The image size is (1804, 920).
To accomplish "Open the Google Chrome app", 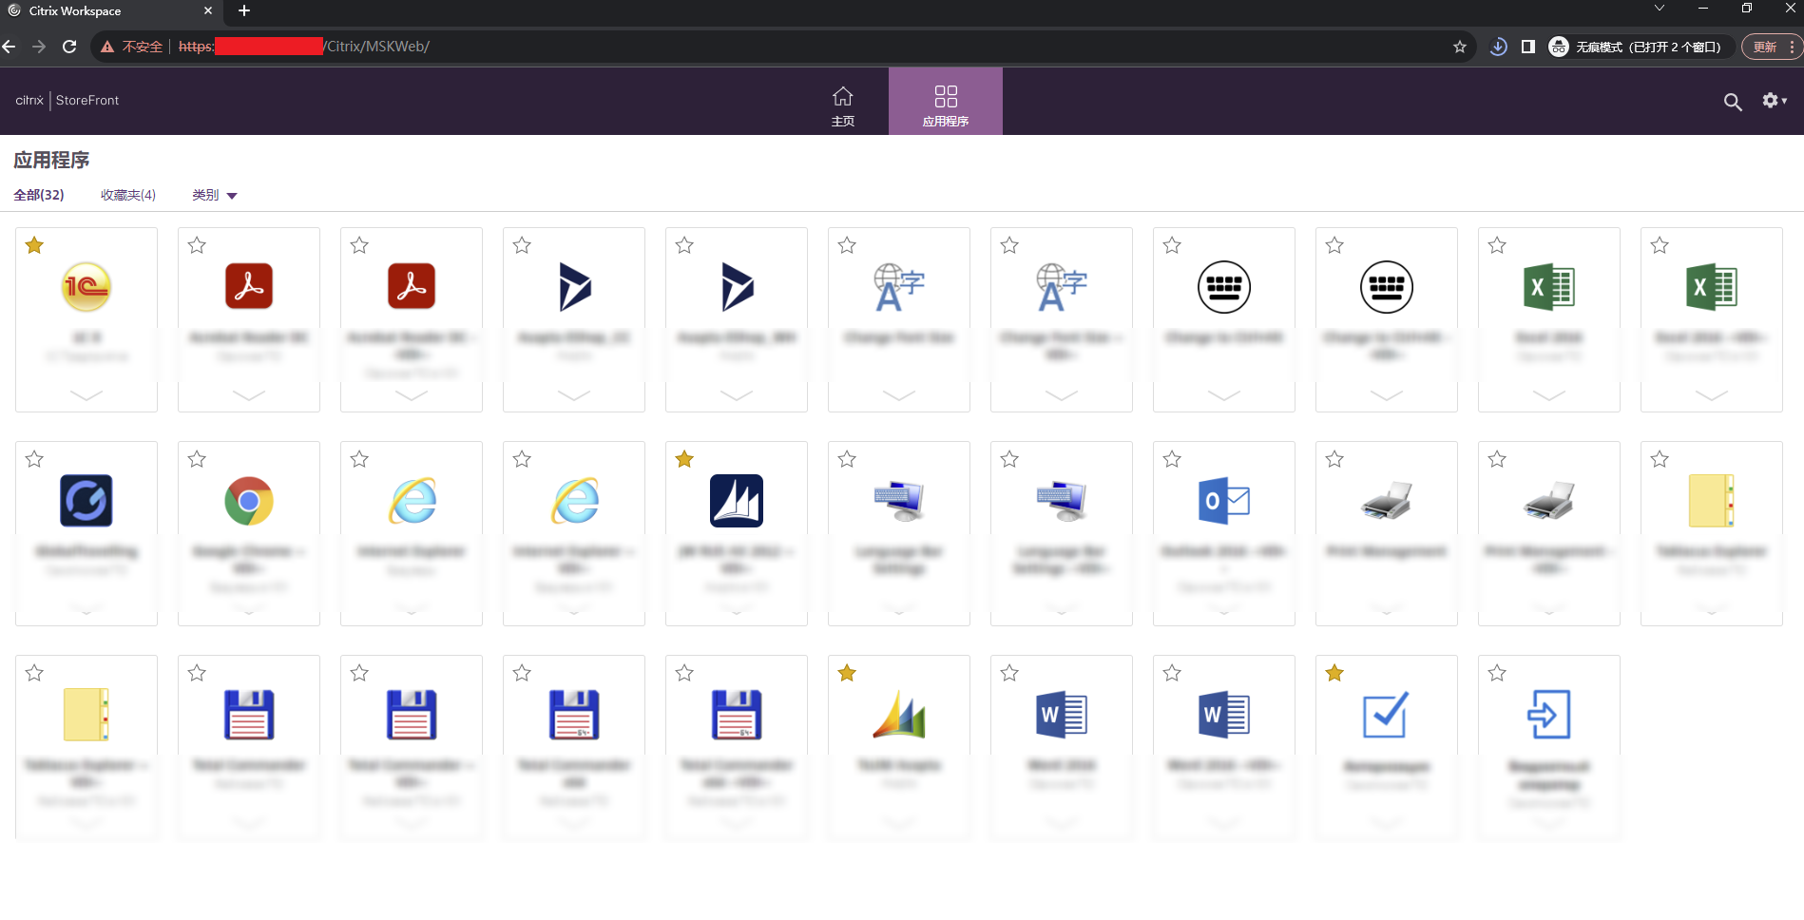I will point(249,501).
